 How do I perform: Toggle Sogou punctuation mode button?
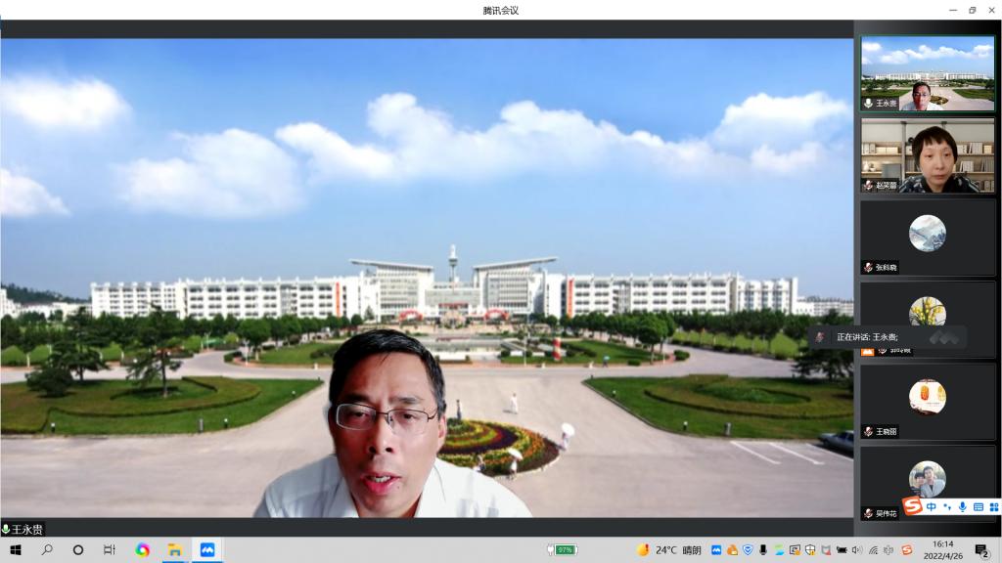(x=947, y=506)
